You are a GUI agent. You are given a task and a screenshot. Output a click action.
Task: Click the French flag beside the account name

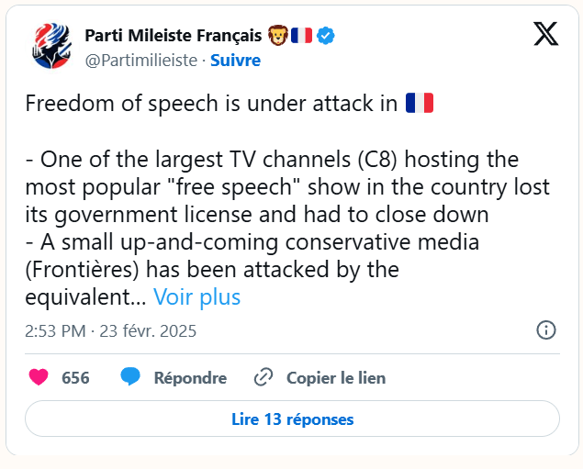coord(301,36)
